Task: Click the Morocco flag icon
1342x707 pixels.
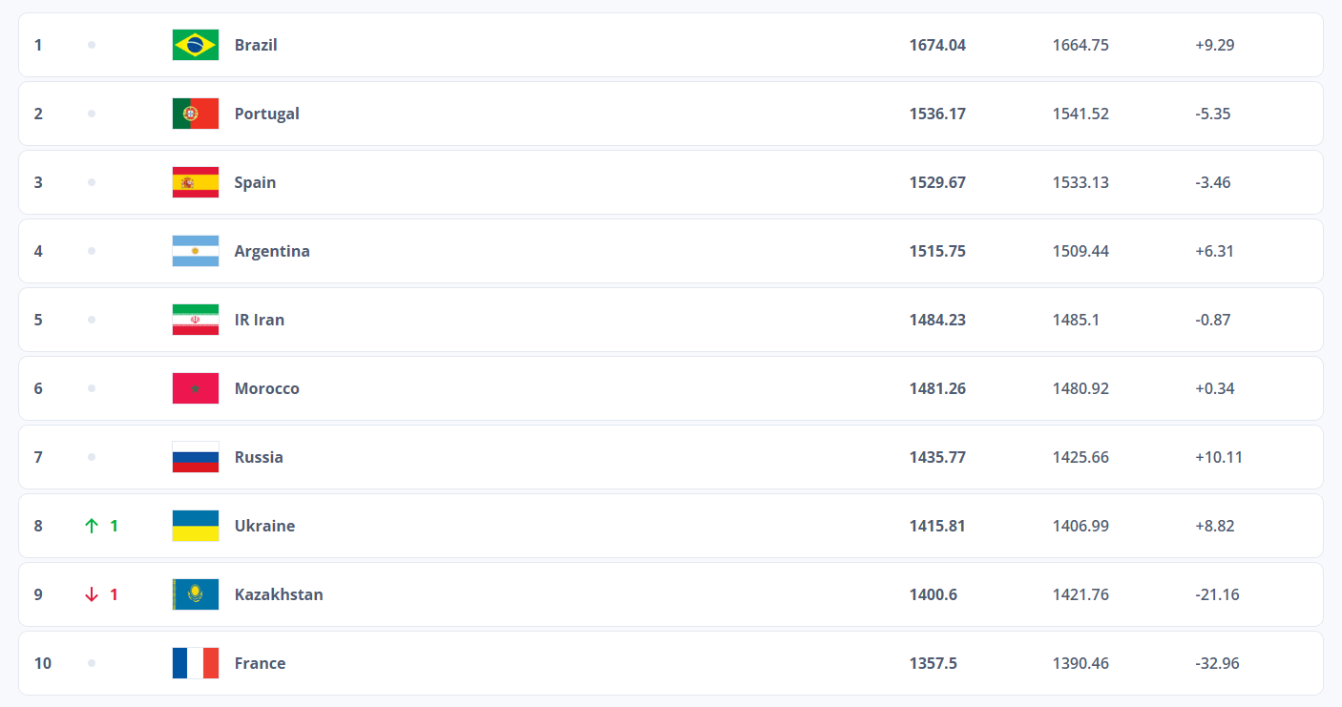Action: (x=196, y=388)
